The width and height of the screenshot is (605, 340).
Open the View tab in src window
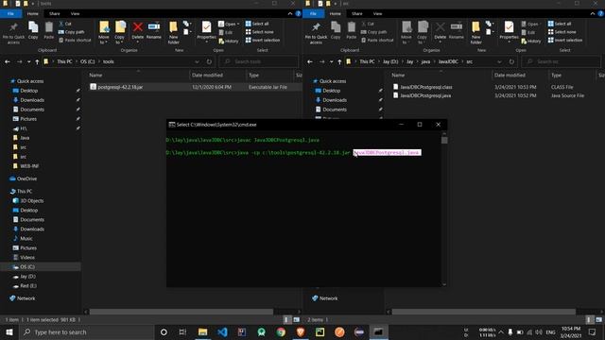(377, 13)
